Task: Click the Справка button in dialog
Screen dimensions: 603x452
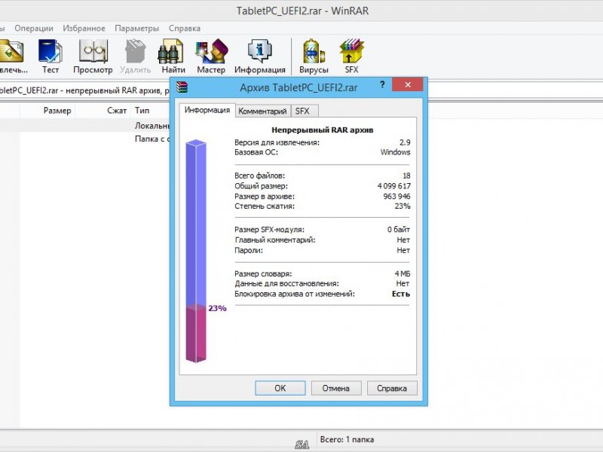Action: pyautogui.click(x=392, y=388)
